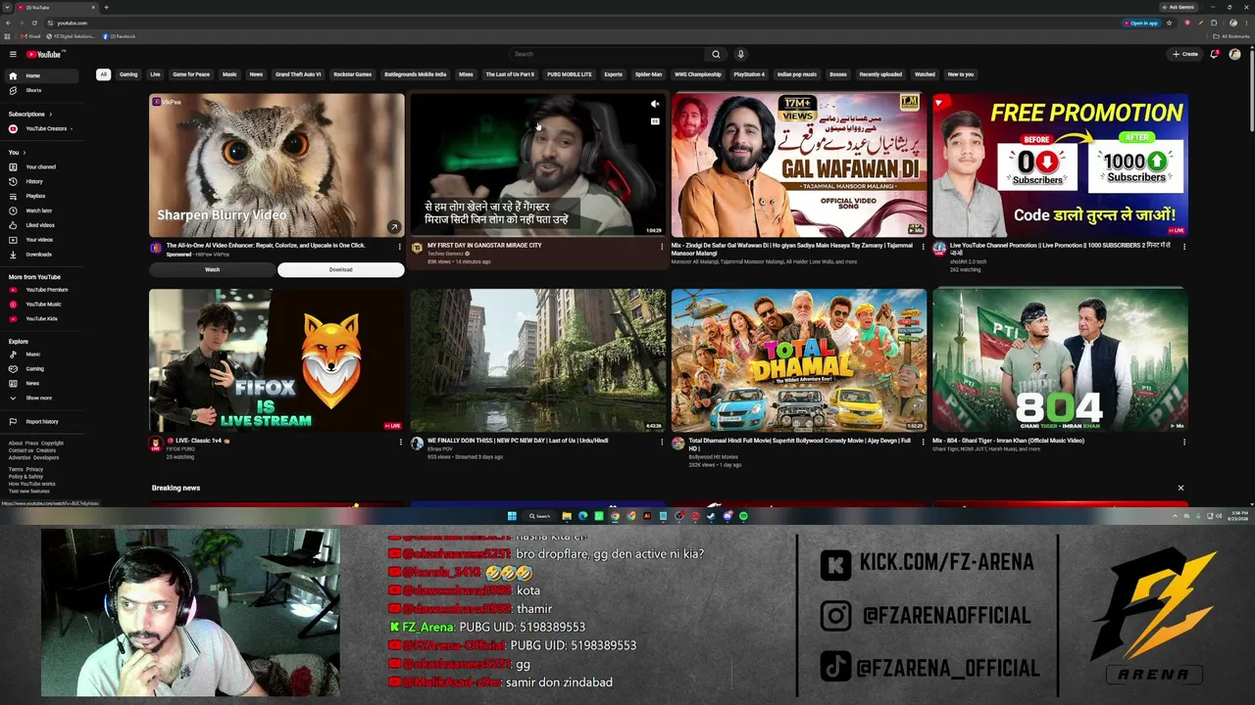Expand the Subscriptions section
This screenshot has height=705, width=1255.
click(29, 115)
